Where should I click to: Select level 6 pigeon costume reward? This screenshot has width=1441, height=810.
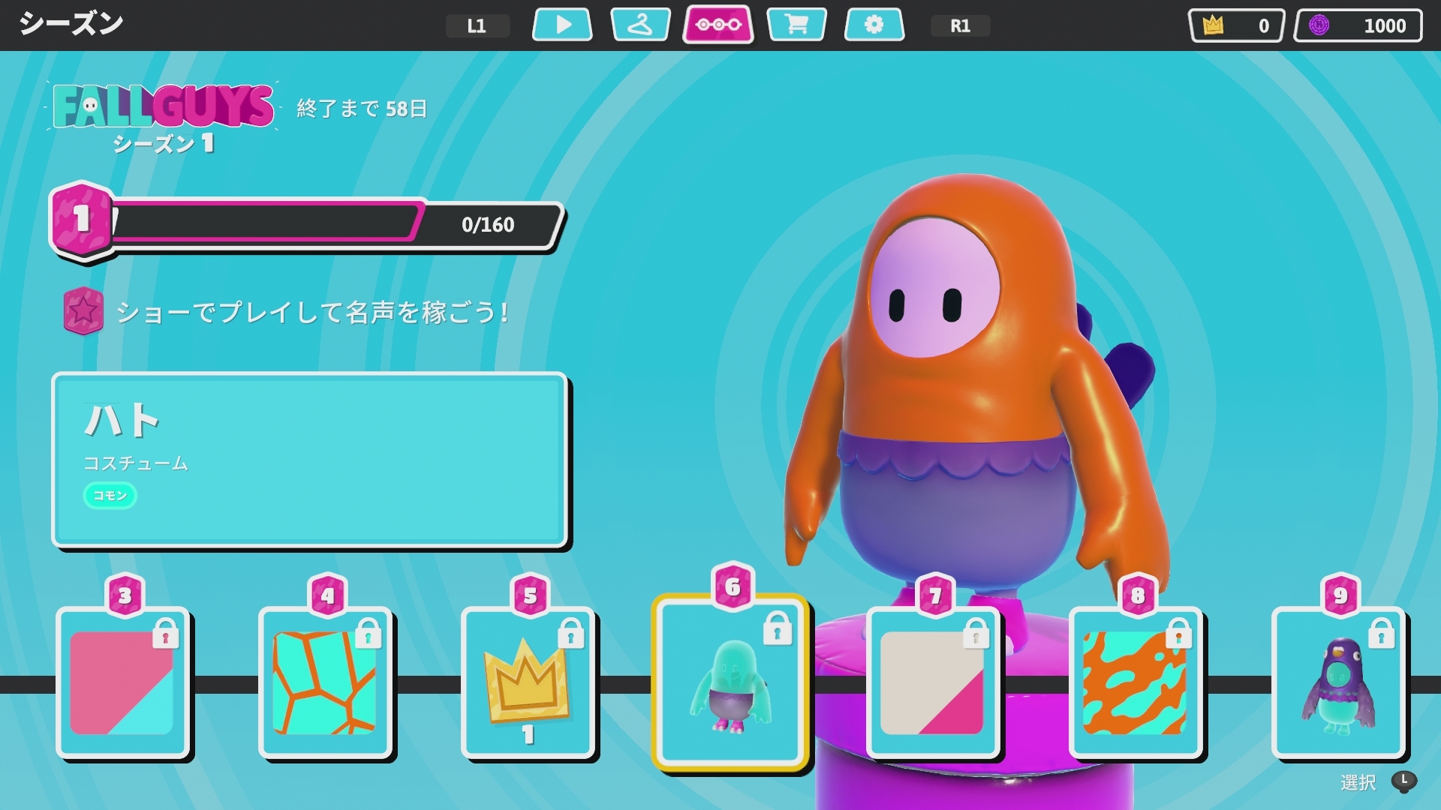[730, 682]
